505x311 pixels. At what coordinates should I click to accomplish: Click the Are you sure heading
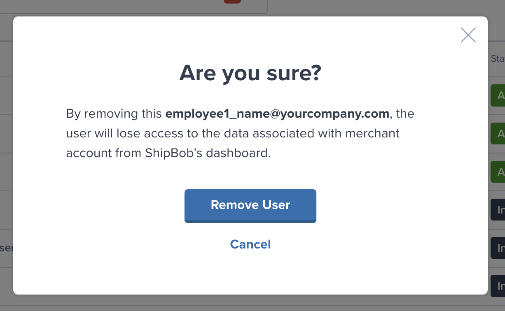(x=249, y=73)
